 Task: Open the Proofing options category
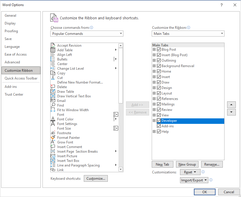pos(11,31)
